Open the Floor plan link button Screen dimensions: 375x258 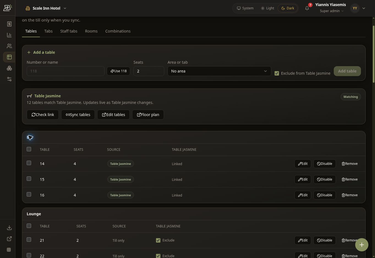pos(148,115)
